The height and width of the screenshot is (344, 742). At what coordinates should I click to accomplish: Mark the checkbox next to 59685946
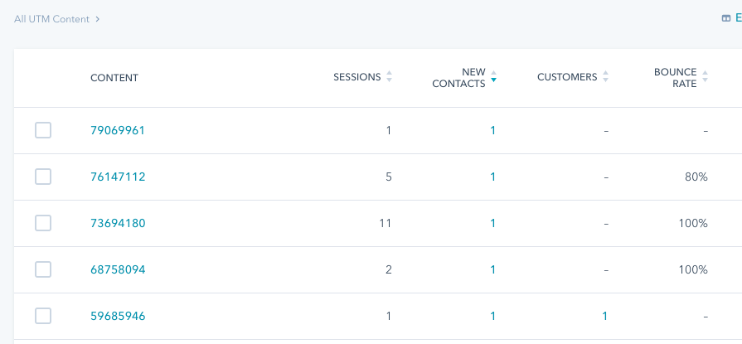(x=43, y=316)
